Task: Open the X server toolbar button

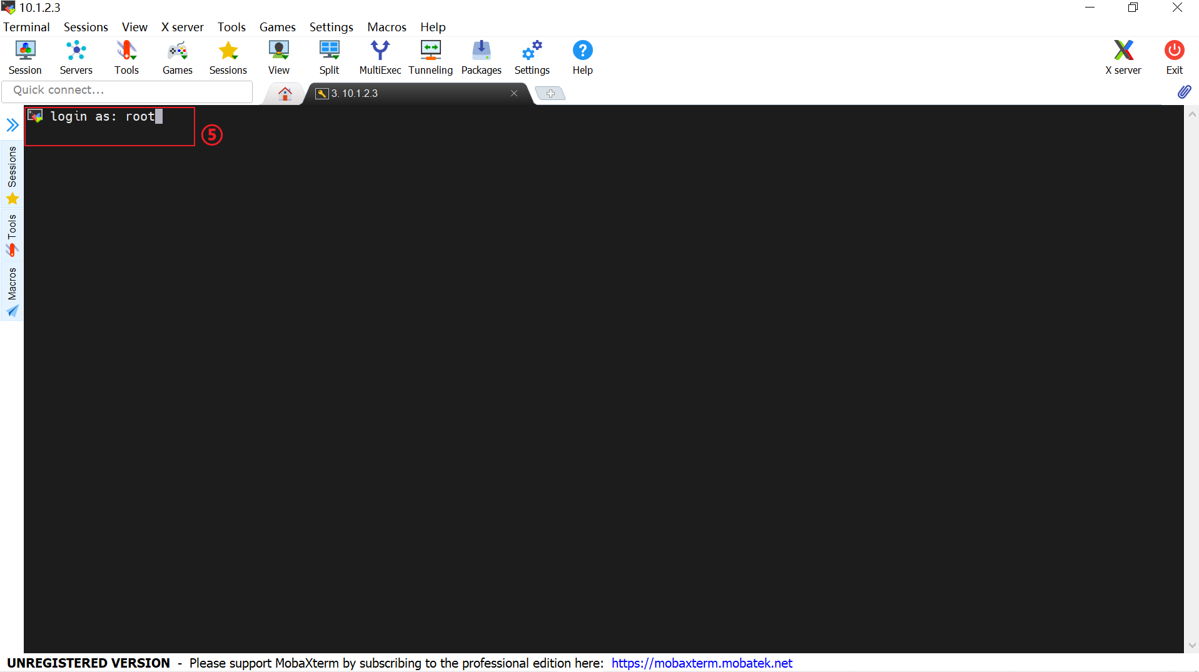Action: coord(1123,58)
